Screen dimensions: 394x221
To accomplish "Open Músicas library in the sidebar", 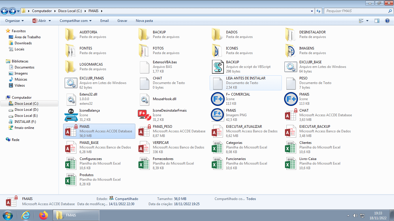I will [21, 79].
